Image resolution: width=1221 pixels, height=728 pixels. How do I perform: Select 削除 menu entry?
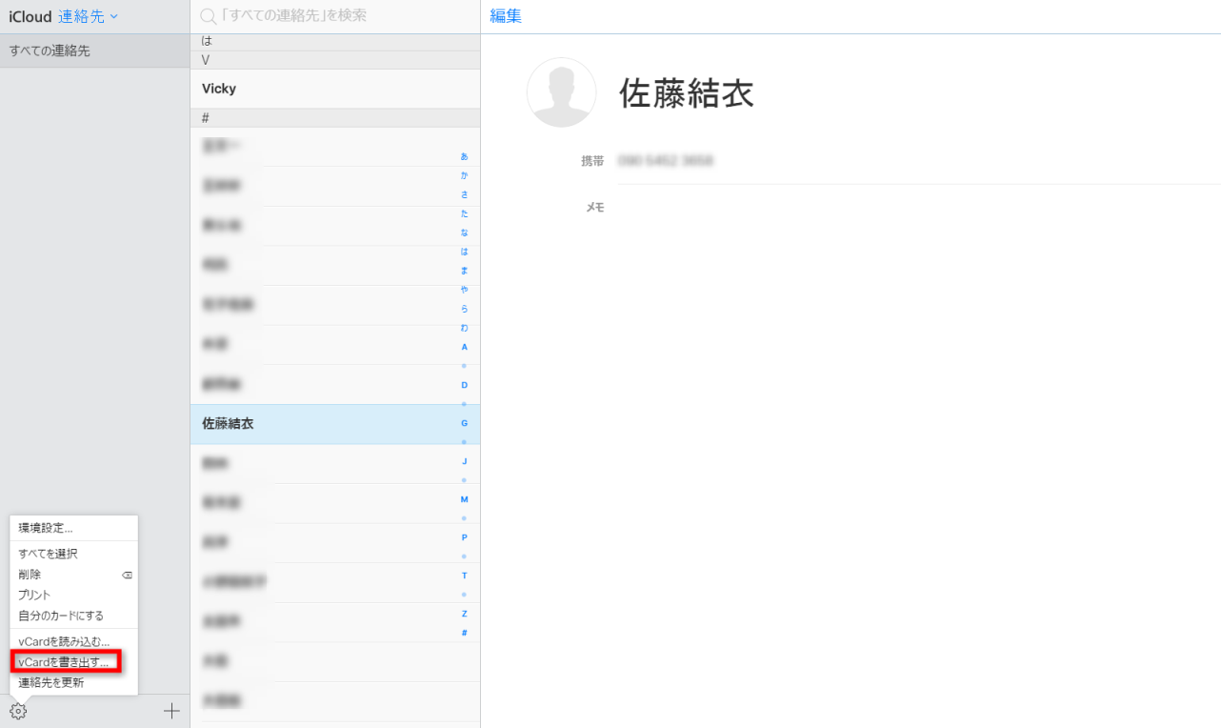point(73,575)
